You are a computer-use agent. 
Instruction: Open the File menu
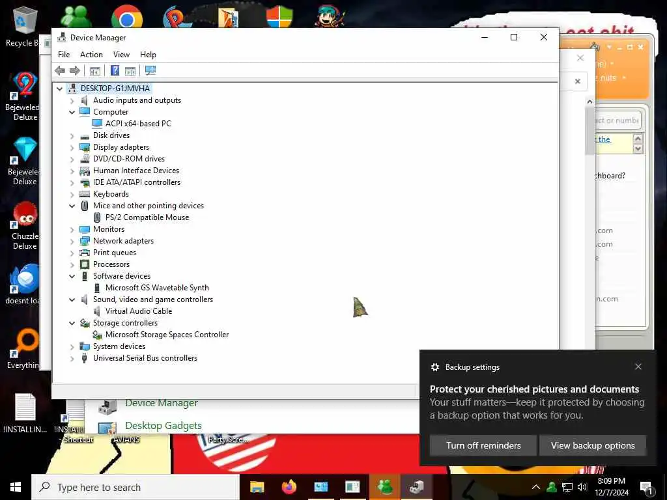pos(64,55)
